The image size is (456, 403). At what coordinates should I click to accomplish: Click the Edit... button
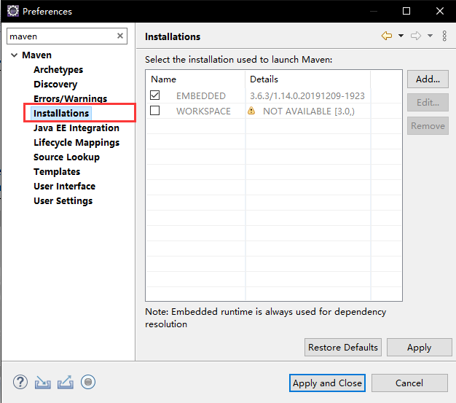click(x=428, y=103)
